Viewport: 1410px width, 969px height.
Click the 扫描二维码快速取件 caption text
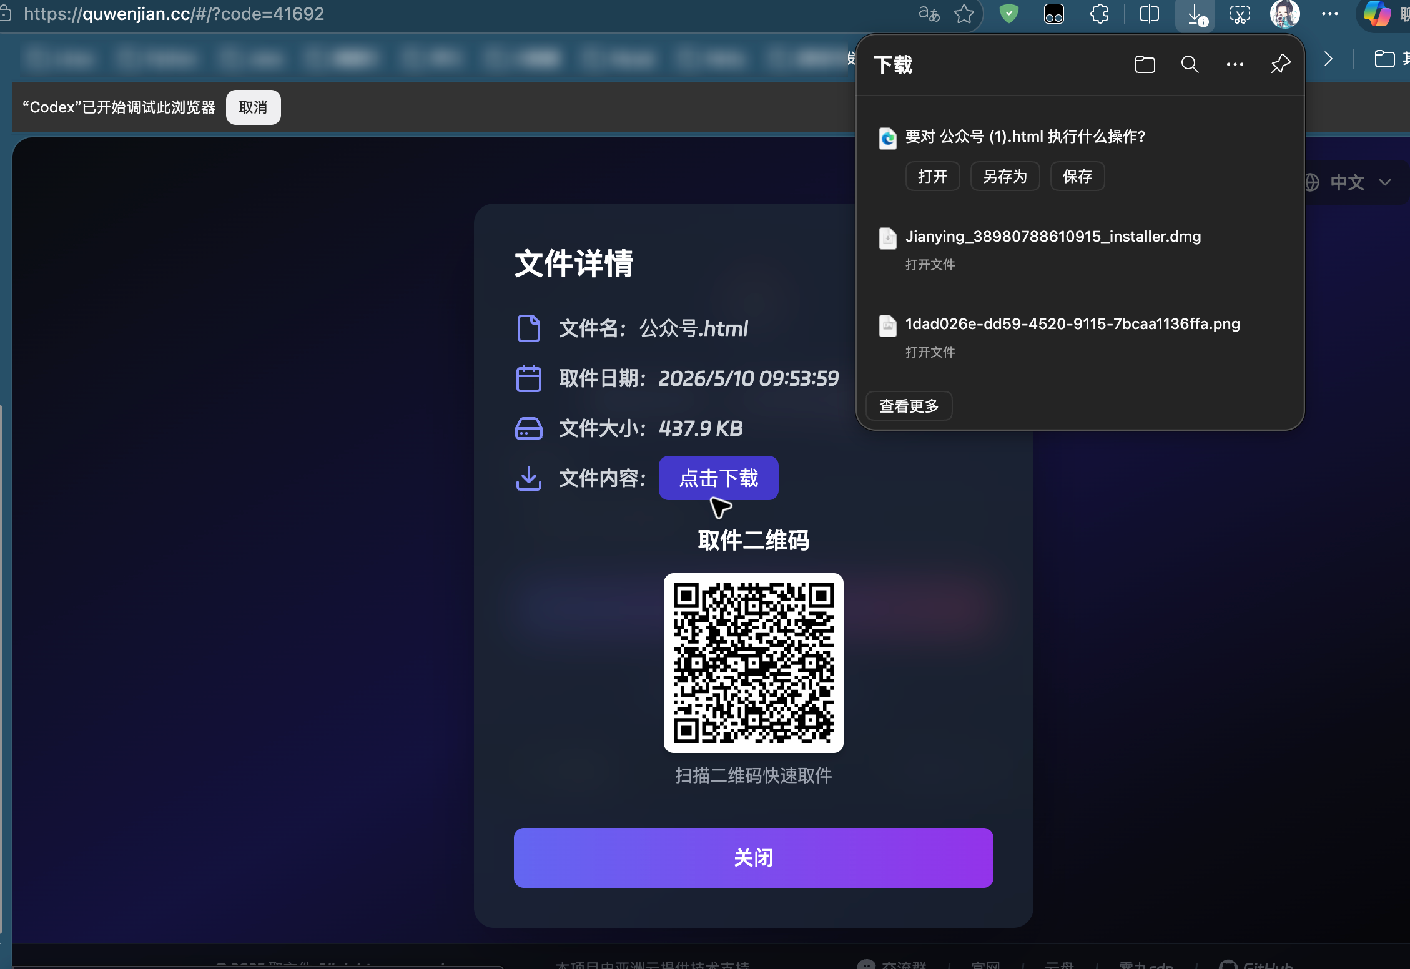point(753,775)
